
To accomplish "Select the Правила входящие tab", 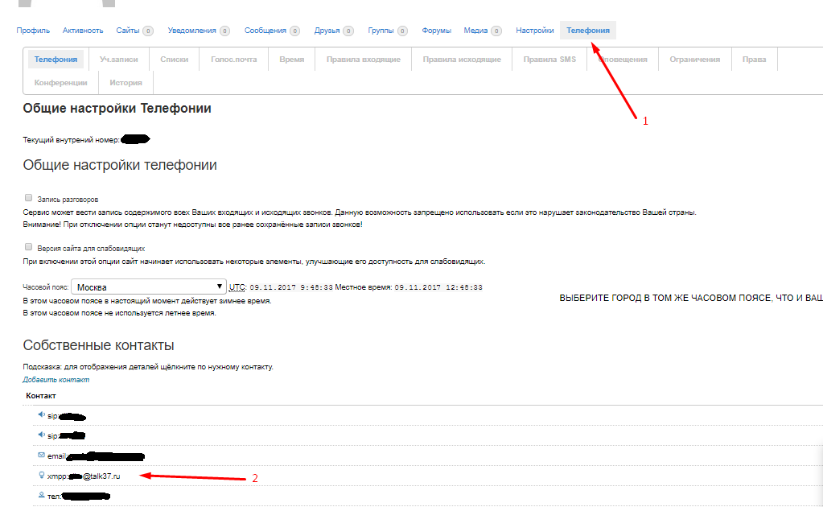I will 364,60.
